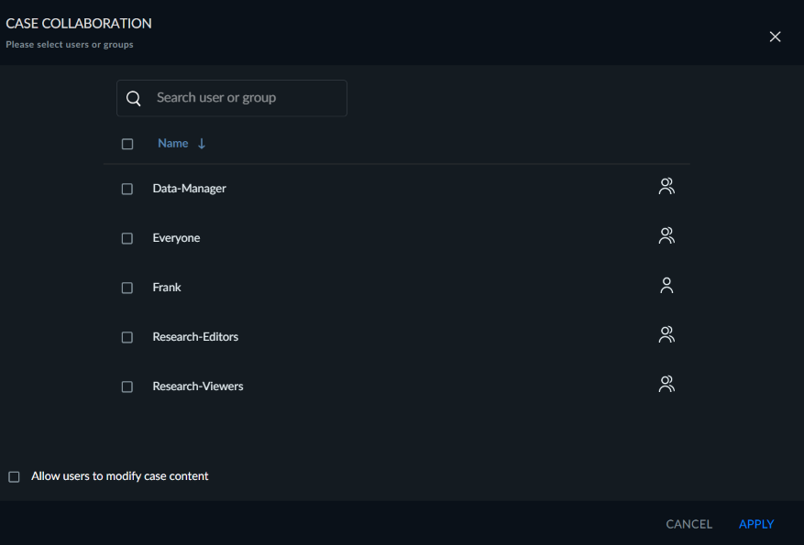Click the magnifier search icon
The image size is (804, 545).
pyautogui.click(x=133, y=98)
